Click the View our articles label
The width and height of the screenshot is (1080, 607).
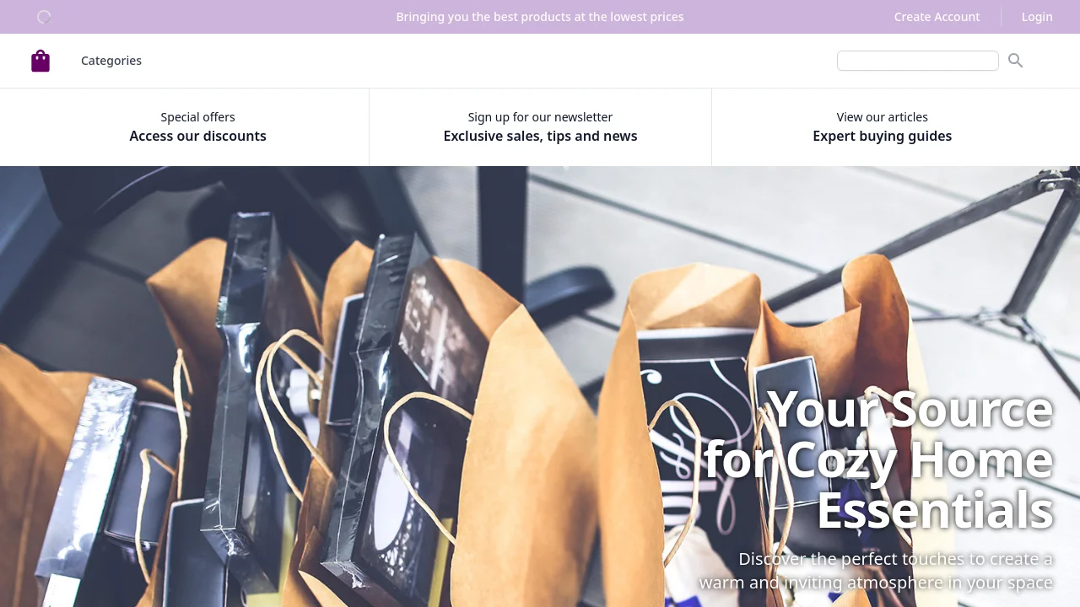(x=882, y=117)
